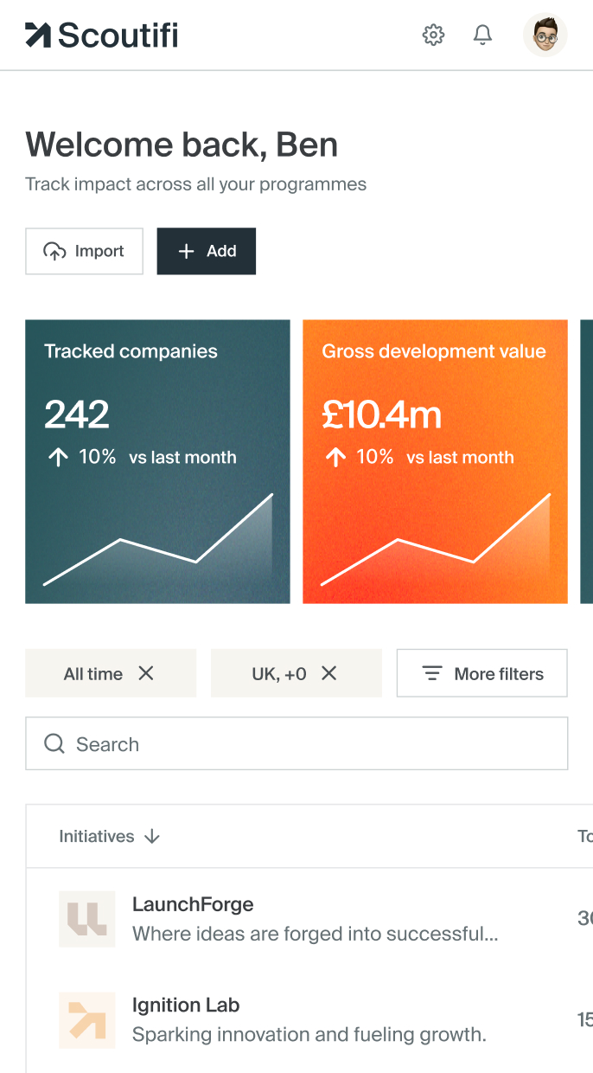Screen dimensions: 593x1073
Task: Click the Import button
Action: [84, 251]
